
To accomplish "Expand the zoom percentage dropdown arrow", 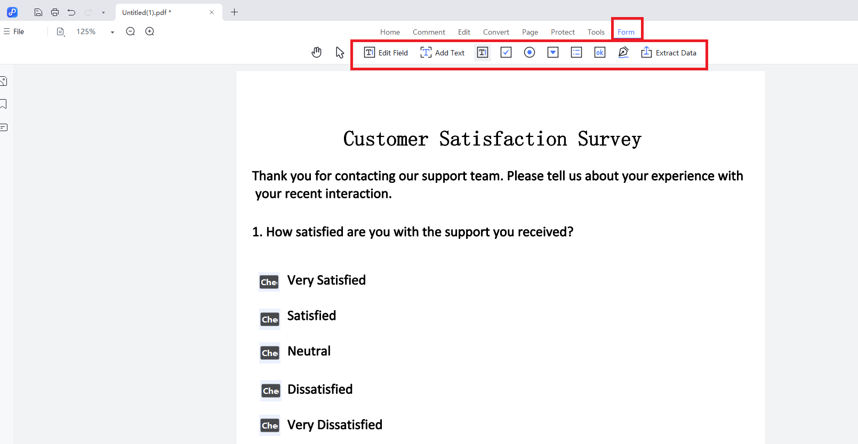I will coord(113,32).
